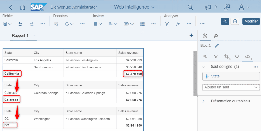
Task: Add a new report with plus
Action: coord(191,35)
